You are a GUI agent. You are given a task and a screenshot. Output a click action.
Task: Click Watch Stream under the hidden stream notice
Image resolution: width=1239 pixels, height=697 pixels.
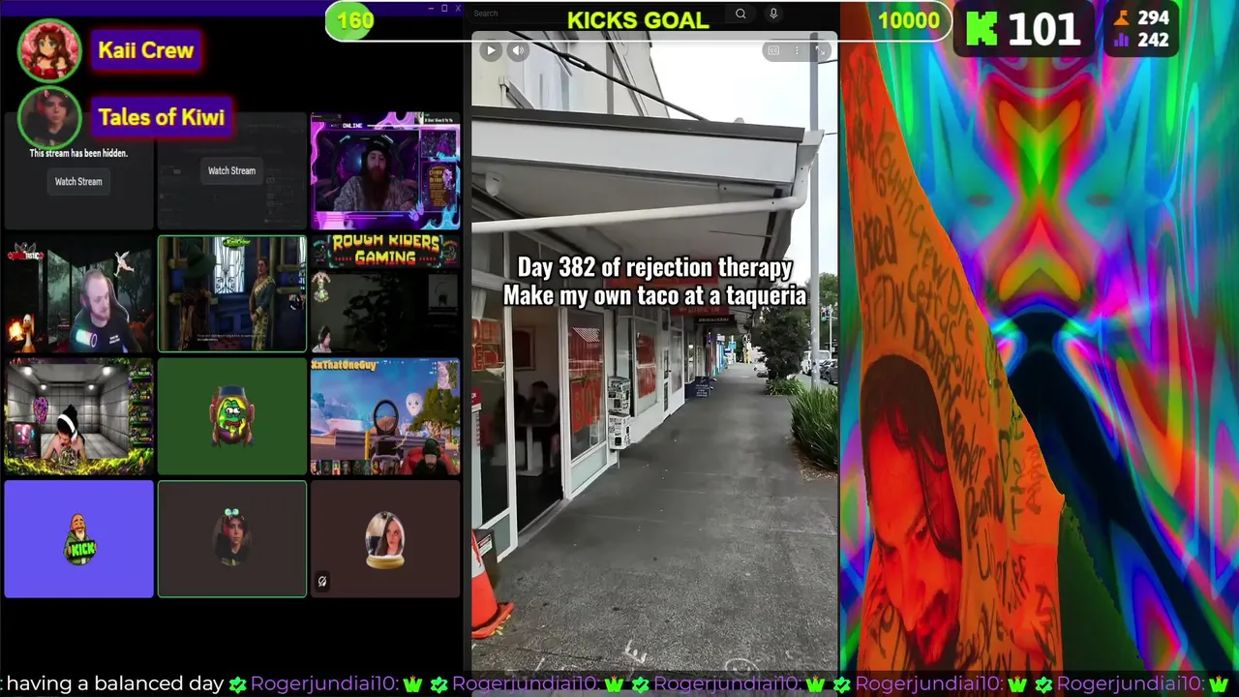tap(78, 181)
